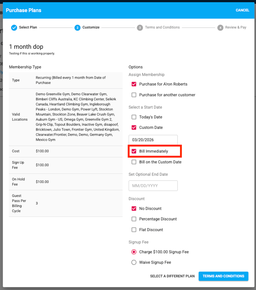Click the On Hold Fee value $100.00
Screen dimensions: 256x290
(x=42, y=182)
